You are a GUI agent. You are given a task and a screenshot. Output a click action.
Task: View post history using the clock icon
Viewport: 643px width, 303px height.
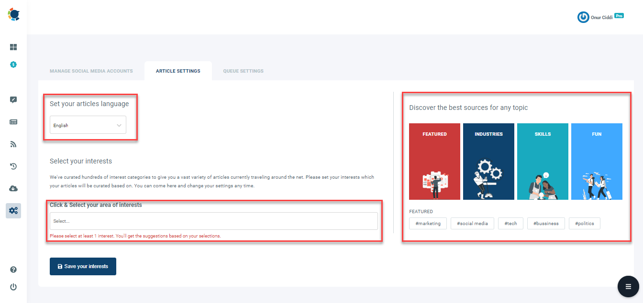click(13, 166)
